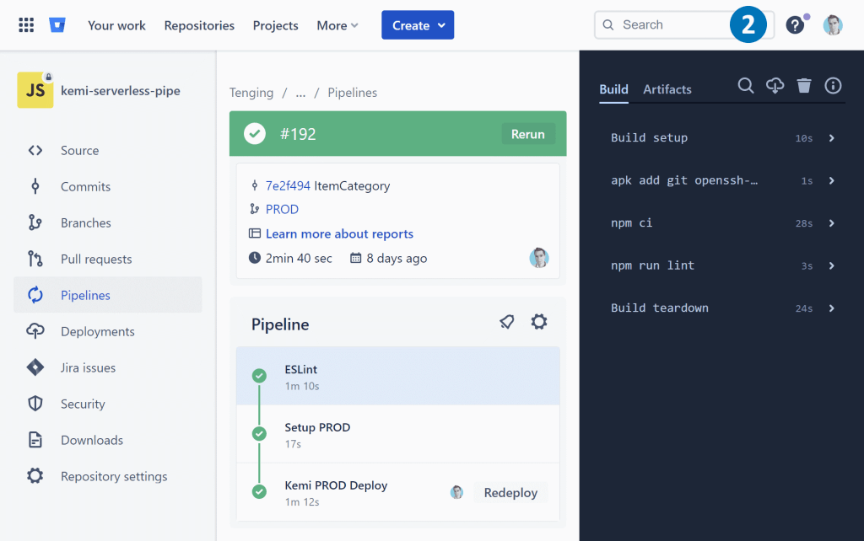Viewport: 864px width, 541px height.
Task: Search the build log with magnifier icon
Action: pos(746,86)
